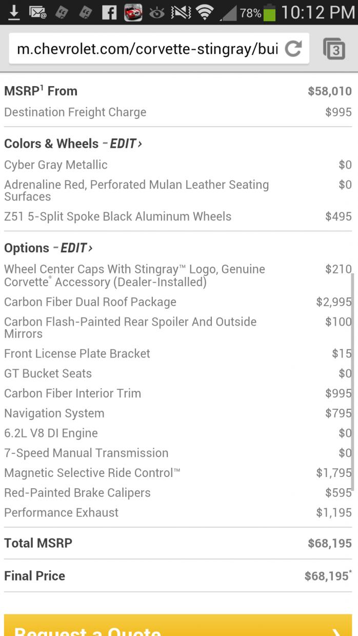Tap the Chevrolet car app notification icon
This screenshot has width=358, height=636.
click(x=133, y=13)
